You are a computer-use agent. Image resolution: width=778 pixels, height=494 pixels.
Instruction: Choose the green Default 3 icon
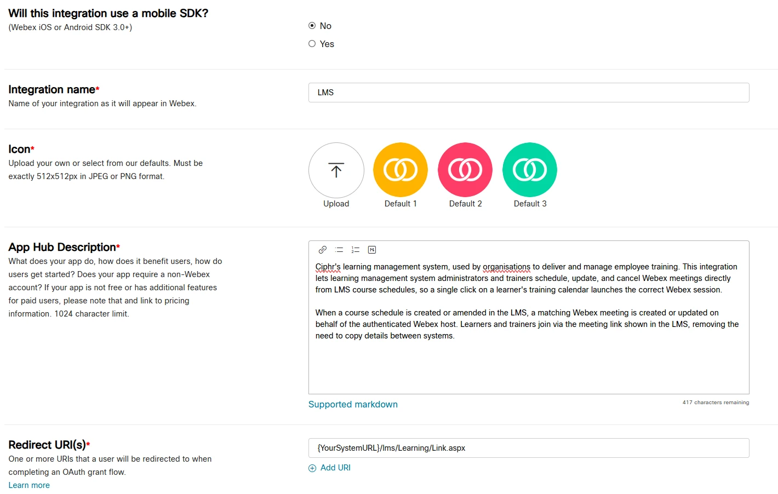tap(530, 170)
